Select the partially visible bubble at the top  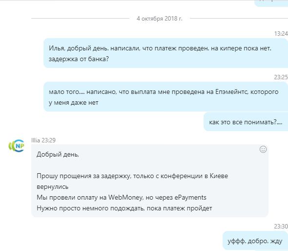(271, 3)
